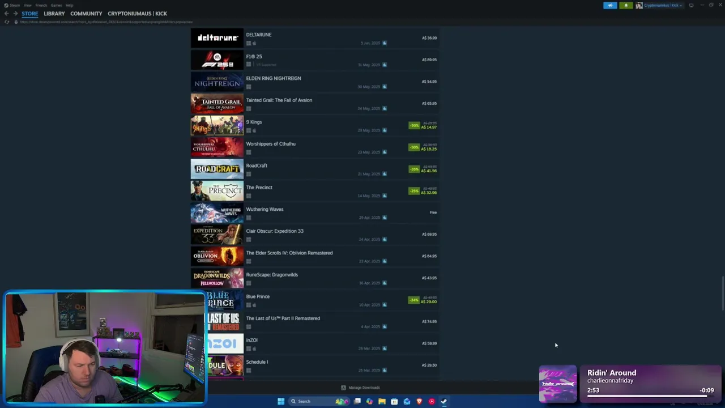Viewport: 725px width, 408px height.
Task: Click the Deck icon beside RoadCraft date
Action: tap(385, 174)
